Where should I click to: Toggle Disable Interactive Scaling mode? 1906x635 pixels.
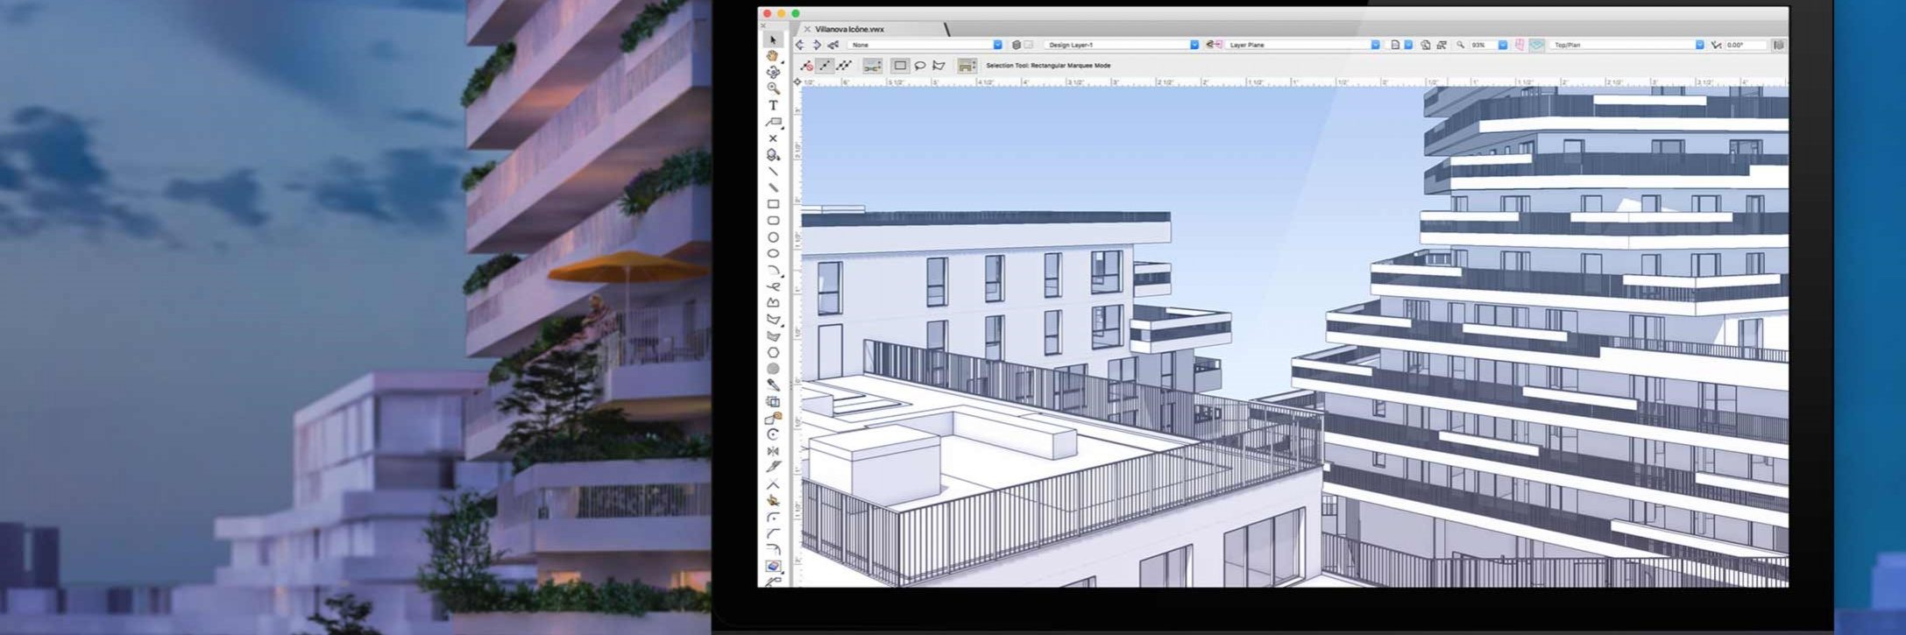806,66
